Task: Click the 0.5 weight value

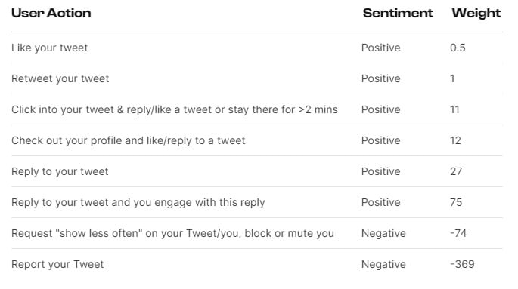Action: (458, 48)
